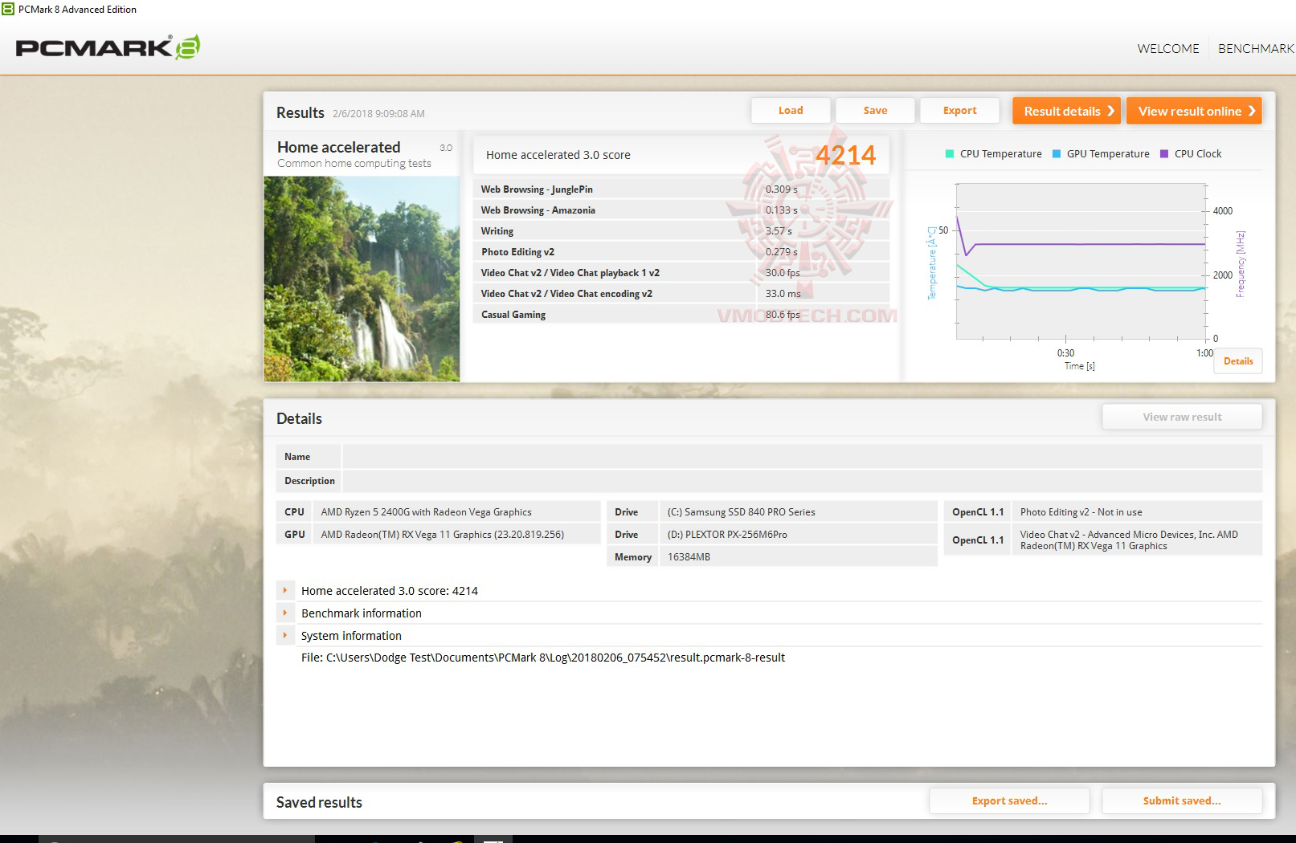Click the Samsung SSD 840 PRO drive entry
Viewport: 1296px width, 843px height.
click(741, 512)
